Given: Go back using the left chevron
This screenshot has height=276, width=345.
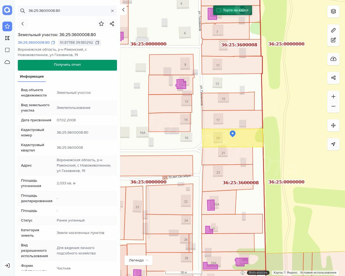Looking at the screenshot, I should [x=23, y=24].
